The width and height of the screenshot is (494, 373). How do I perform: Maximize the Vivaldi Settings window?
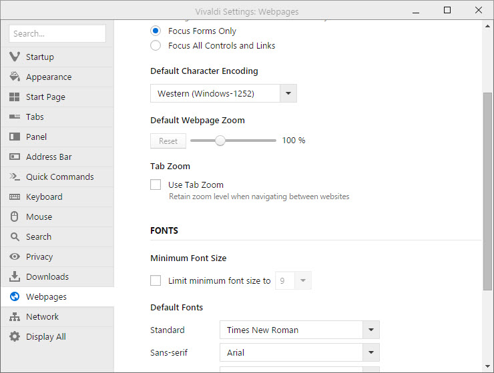pos(447,11)
